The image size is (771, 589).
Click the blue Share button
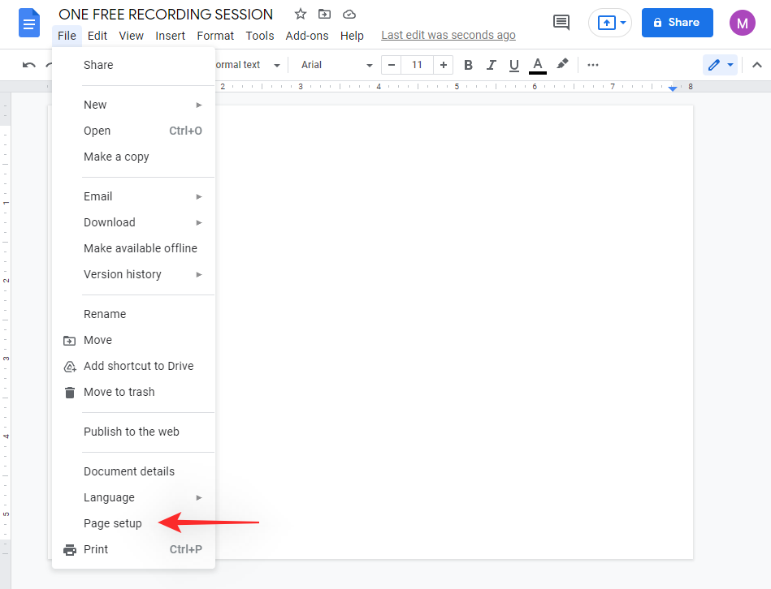point(677,23)
